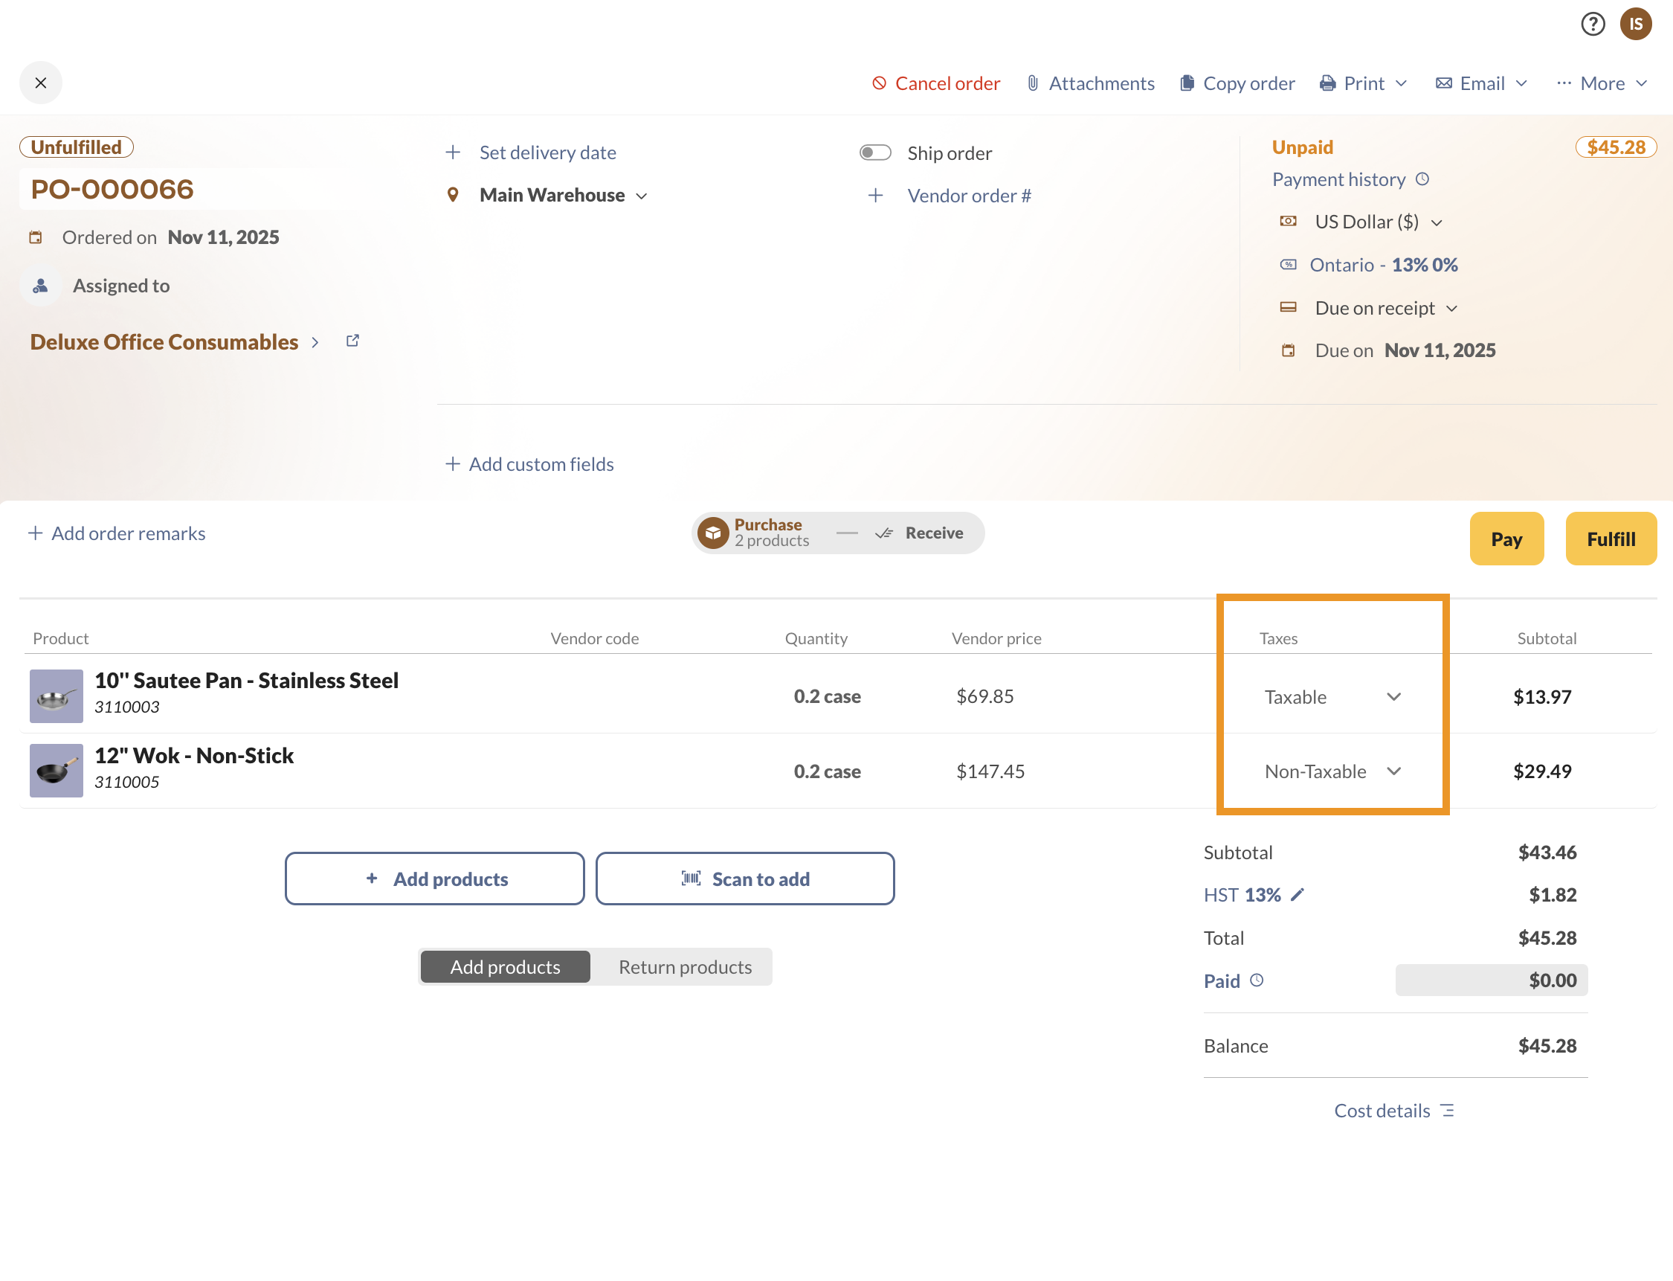Click the help question mark icon
Screen dimensions: 1673x1281
pyautogui.click(x=1592, y=25)
